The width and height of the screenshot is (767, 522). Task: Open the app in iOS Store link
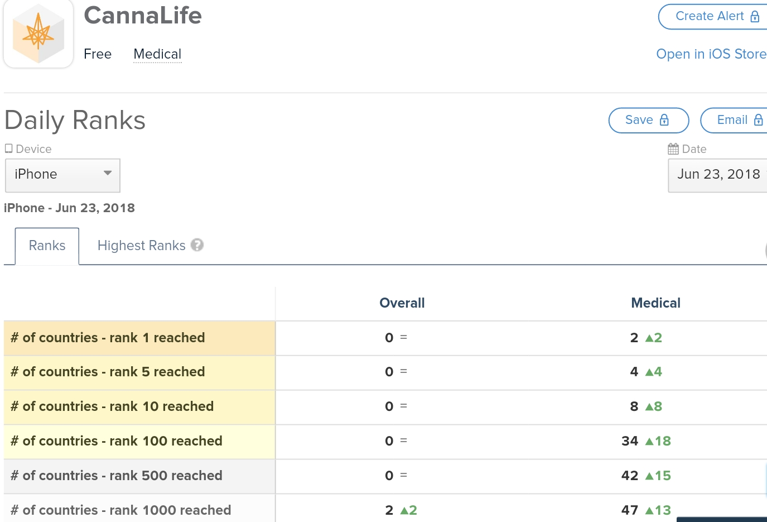tap(711, 54)
